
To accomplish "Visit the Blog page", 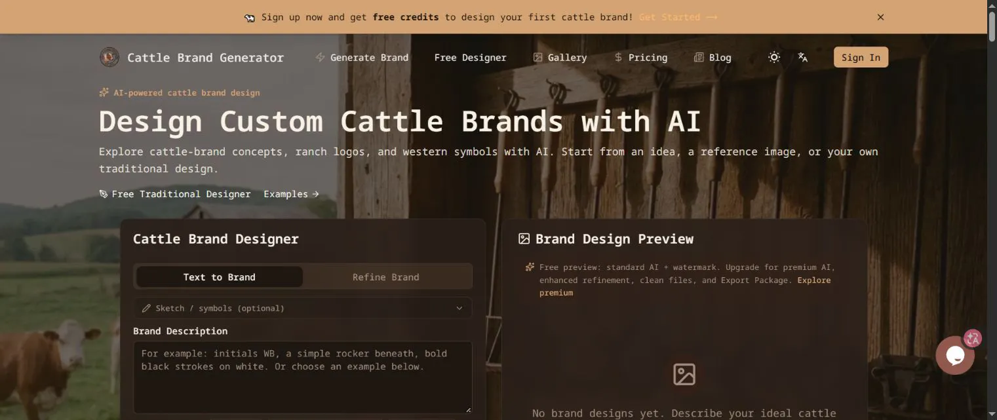I will tap(713, 58).
